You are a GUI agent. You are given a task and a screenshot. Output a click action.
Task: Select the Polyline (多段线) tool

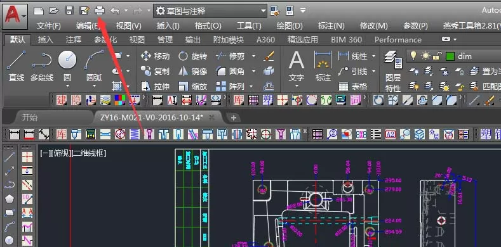pyautogui.click(x=42, y=66)
